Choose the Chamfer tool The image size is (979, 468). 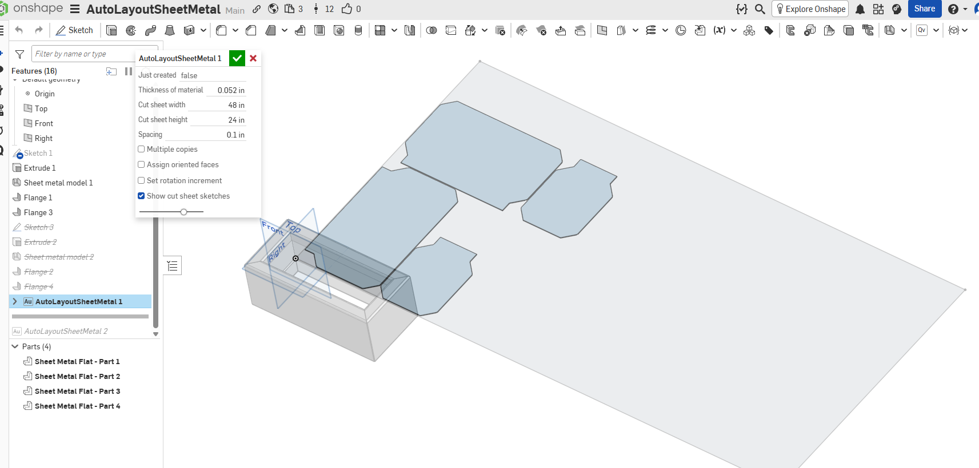pyautogui.click(x=251, y=30)
